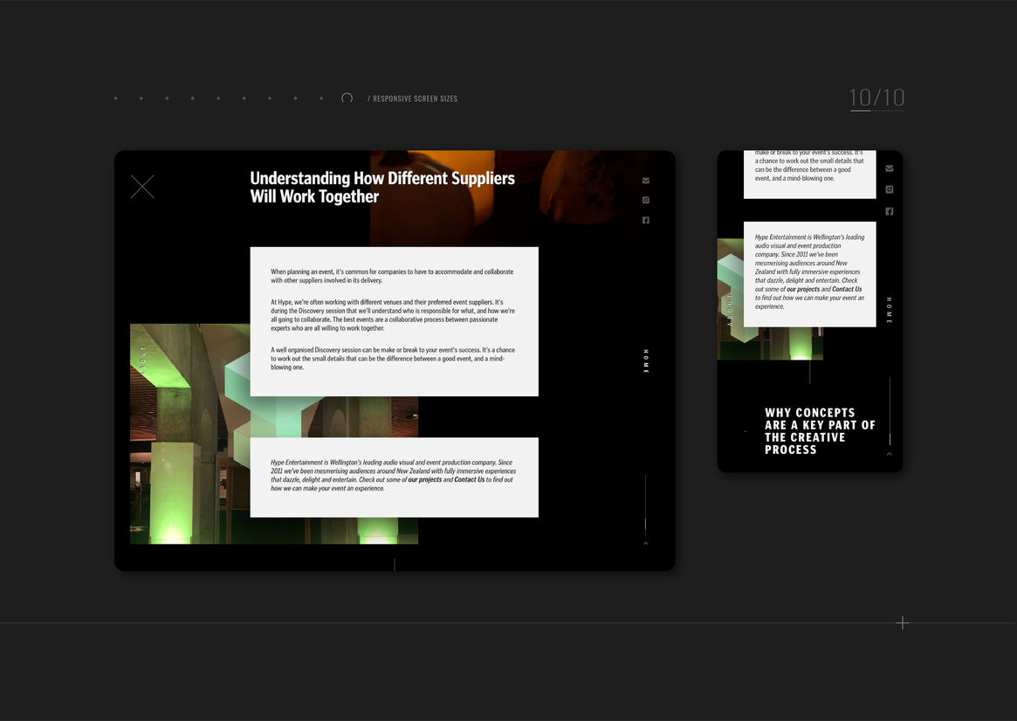This screenshot has width=1017, height=721.
Task: Select the fifth pagination dot
Action: pos(218,99)
